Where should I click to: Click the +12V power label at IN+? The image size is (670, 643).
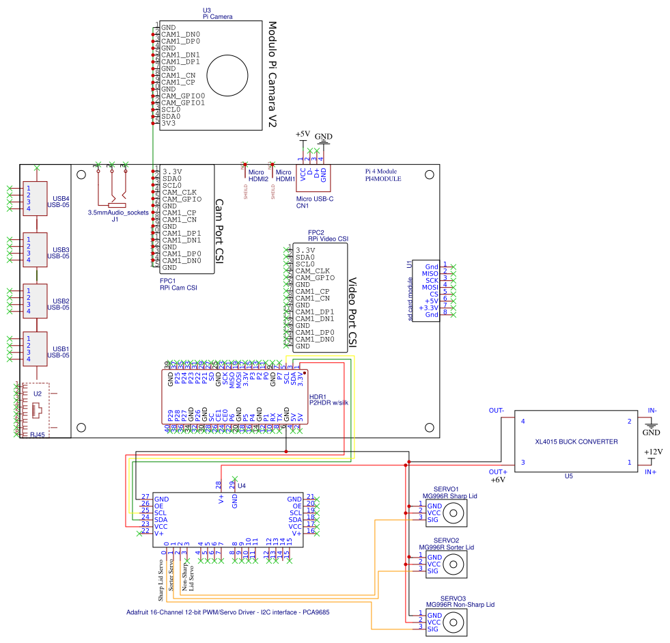pos(651,452)
